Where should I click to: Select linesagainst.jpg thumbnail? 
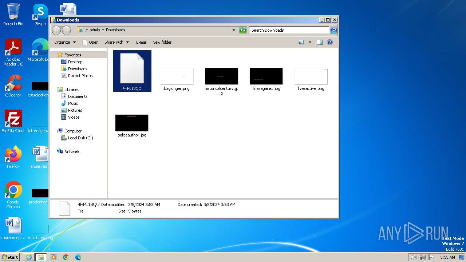pos(266,76)
